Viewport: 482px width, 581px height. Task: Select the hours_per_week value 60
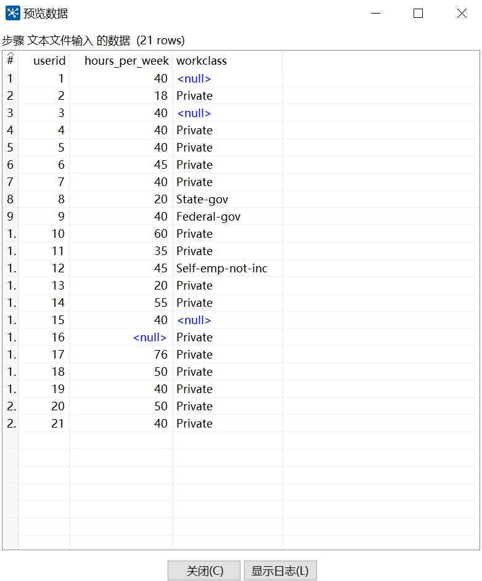[x=121, y=234]
